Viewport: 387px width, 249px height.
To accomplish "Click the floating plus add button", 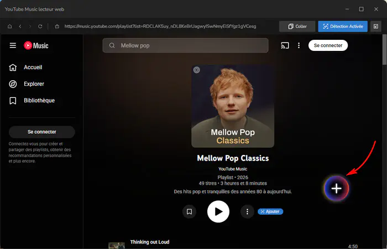I will tap(336, 189).
